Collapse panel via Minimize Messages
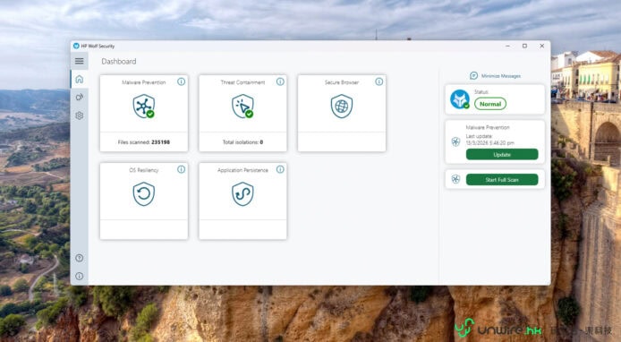This screenshot has height=342, width=621. (x=495, y=76)
